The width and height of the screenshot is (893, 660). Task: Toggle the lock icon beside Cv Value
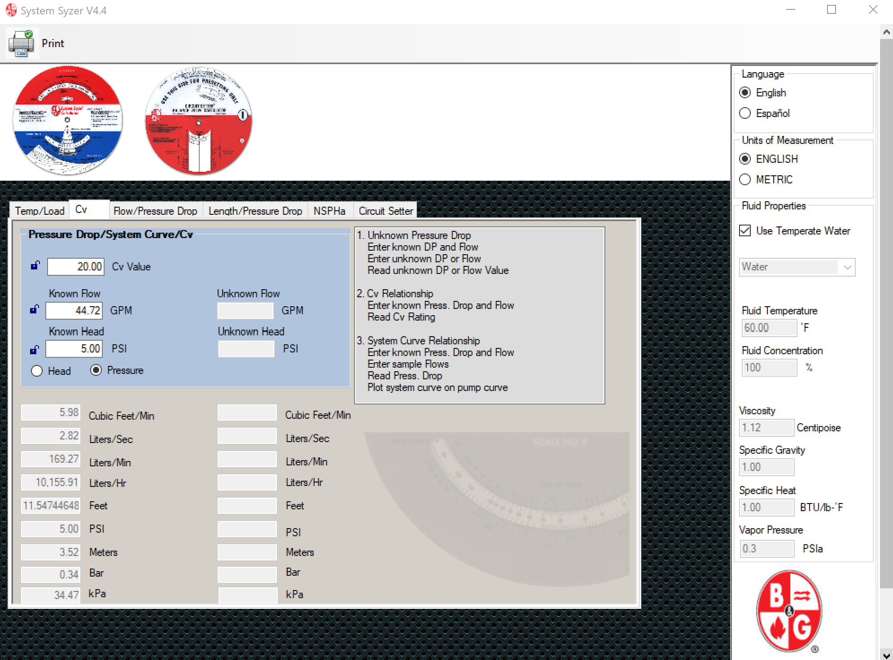tap(35, 265)
